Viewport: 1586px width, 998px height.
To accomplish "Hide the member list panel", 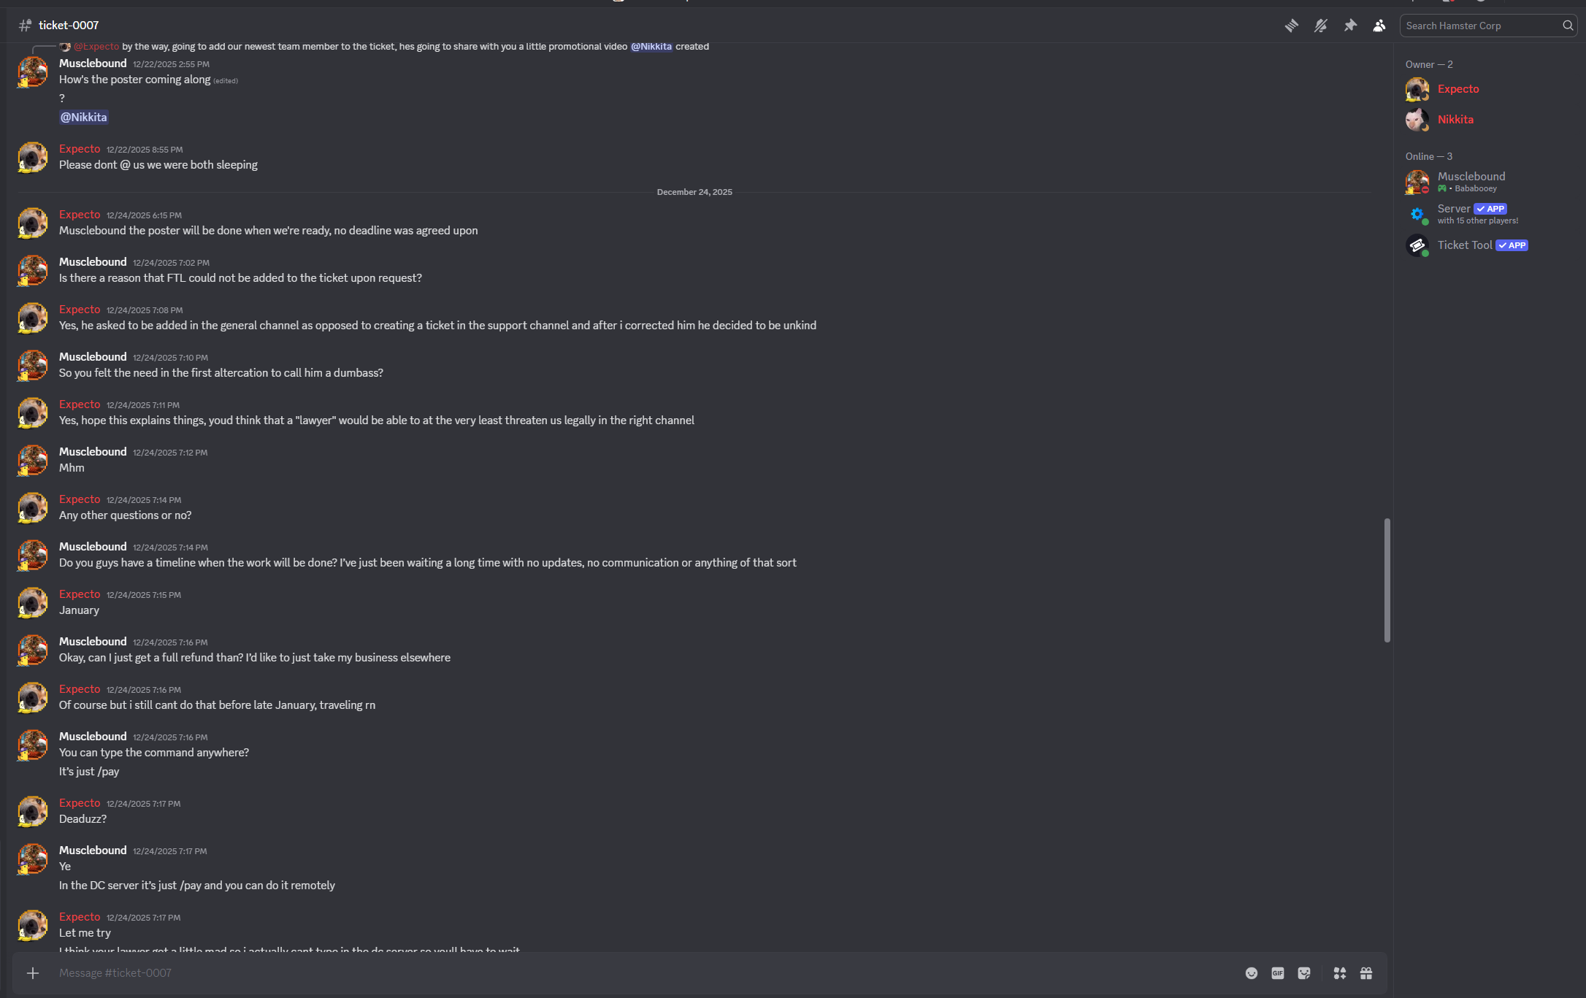I will (x=1379, y=26).
